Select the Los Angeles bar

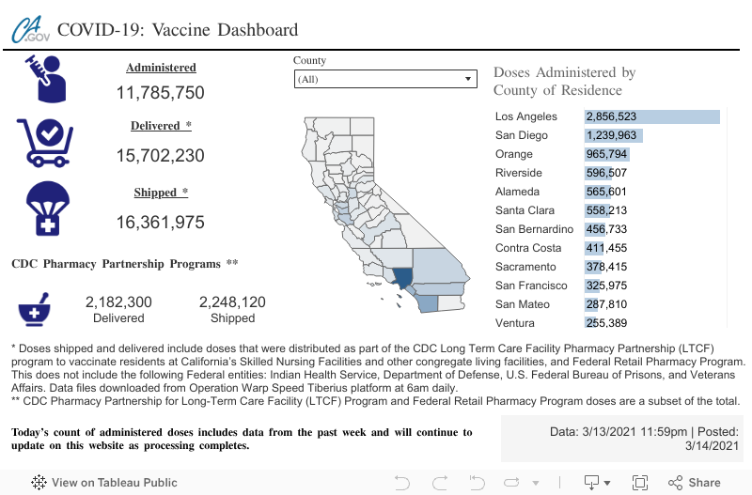651,116
